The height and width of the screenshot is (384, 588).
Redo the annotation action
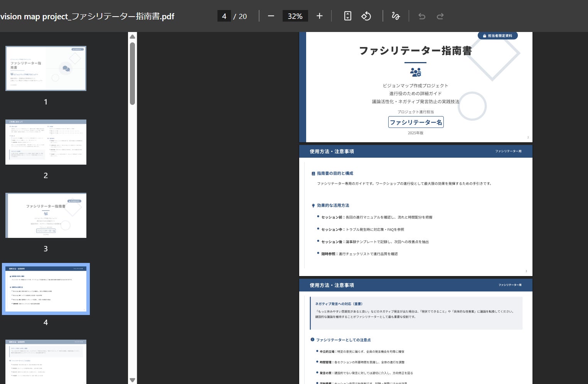click(x=440, y=16)
